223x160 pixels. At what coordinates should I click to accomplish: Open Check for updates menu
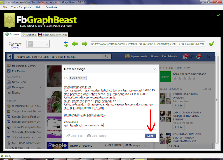(x=21, y=7)
